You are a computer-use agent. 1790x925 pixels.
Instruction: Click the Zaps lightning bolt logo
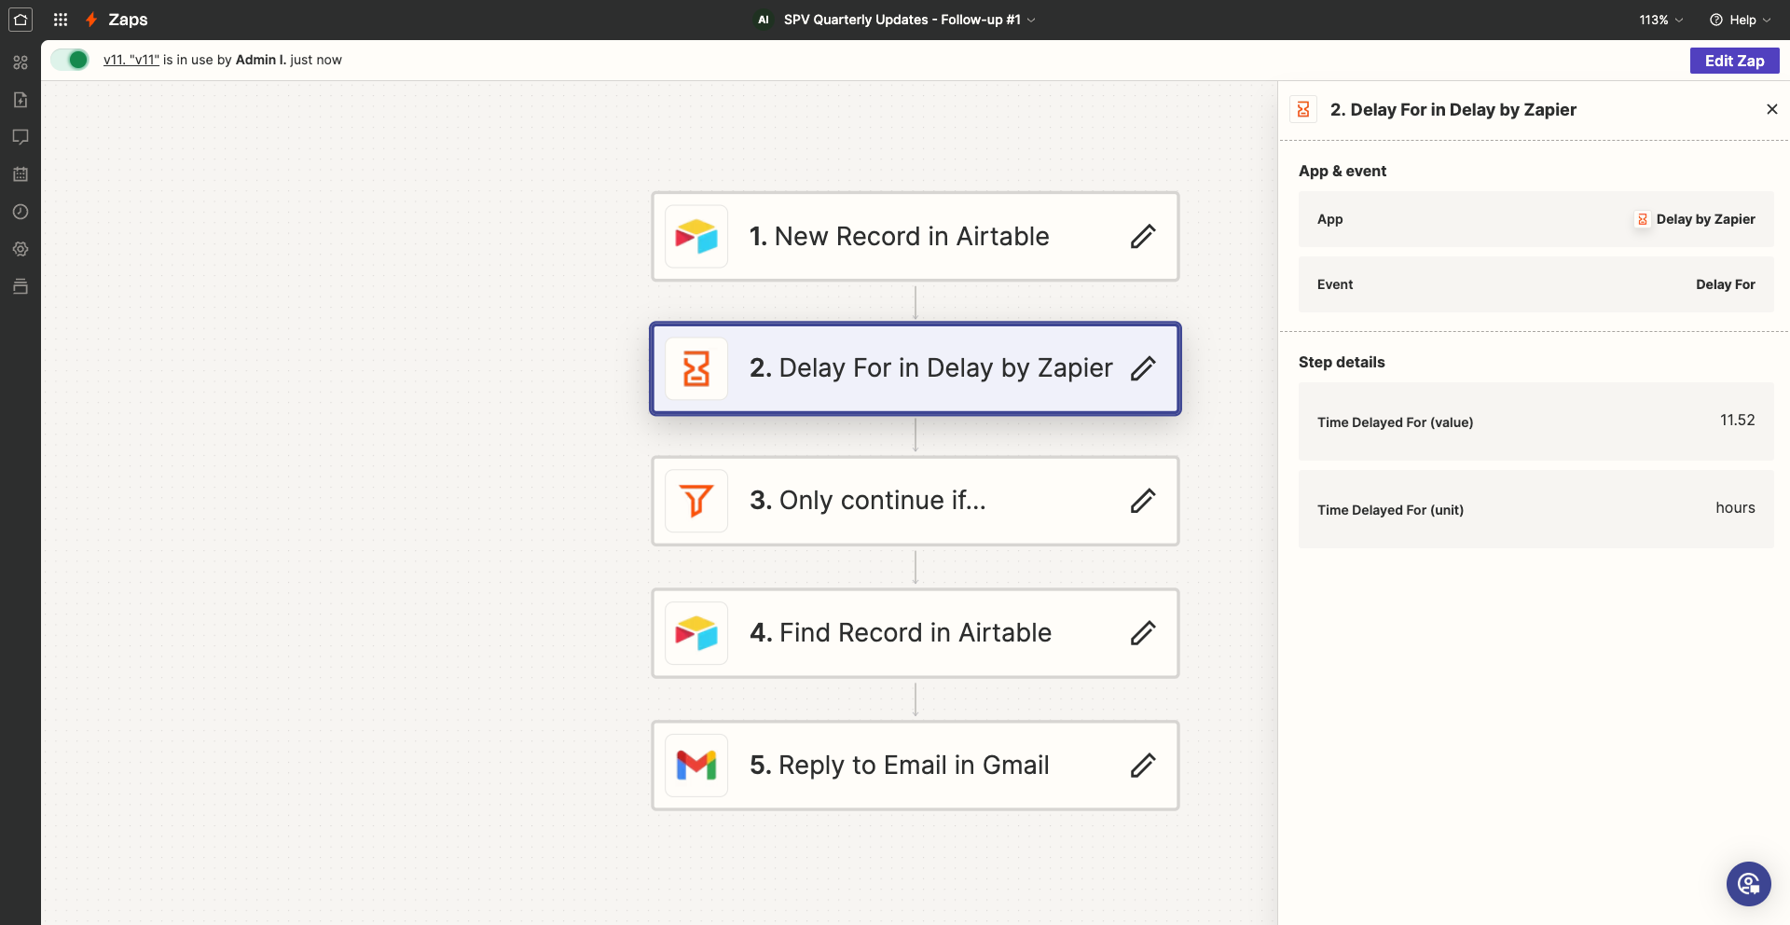(91, 20)
